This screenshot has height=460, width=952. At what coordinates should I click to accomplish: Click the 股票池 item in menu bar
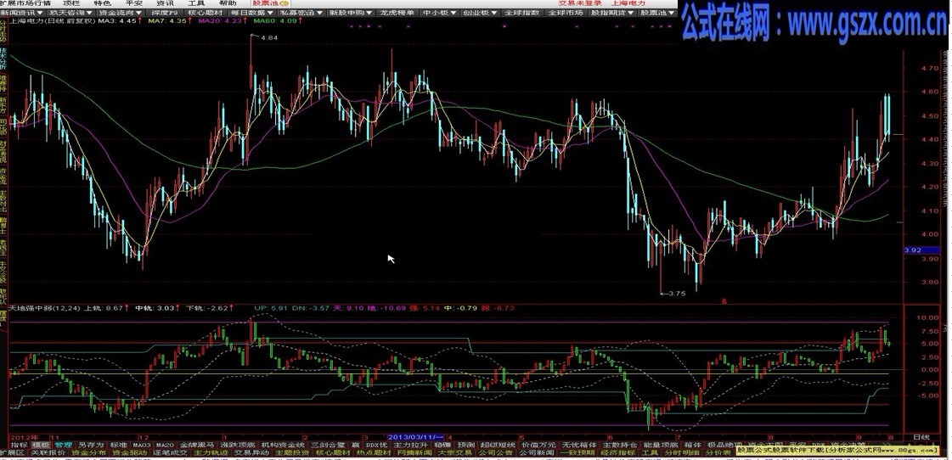[271, 3]
